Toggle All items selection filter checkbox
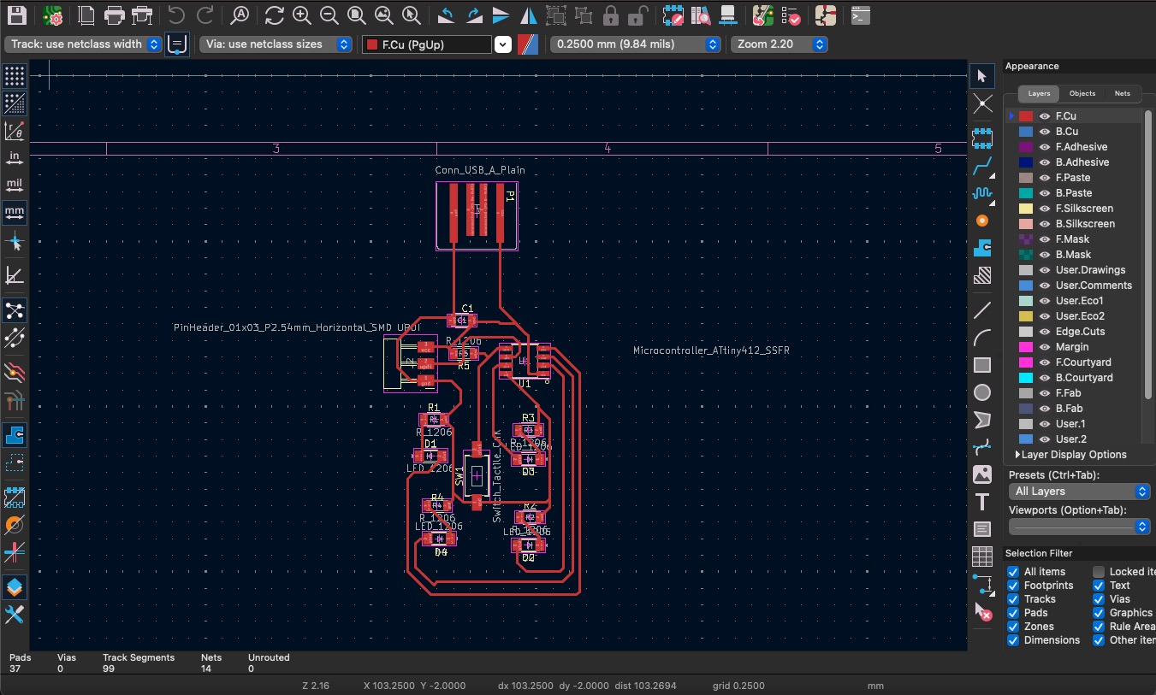 (x=1013, y=572)
